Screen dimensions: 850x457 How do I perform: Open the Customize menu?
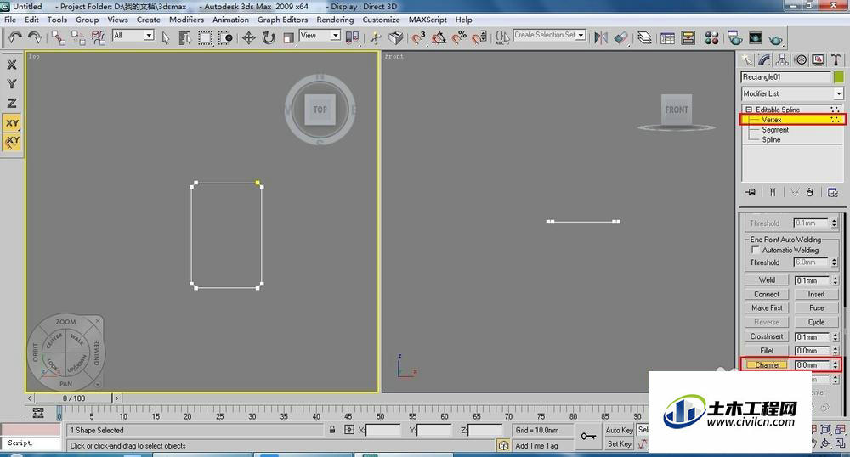pos(381,20)
